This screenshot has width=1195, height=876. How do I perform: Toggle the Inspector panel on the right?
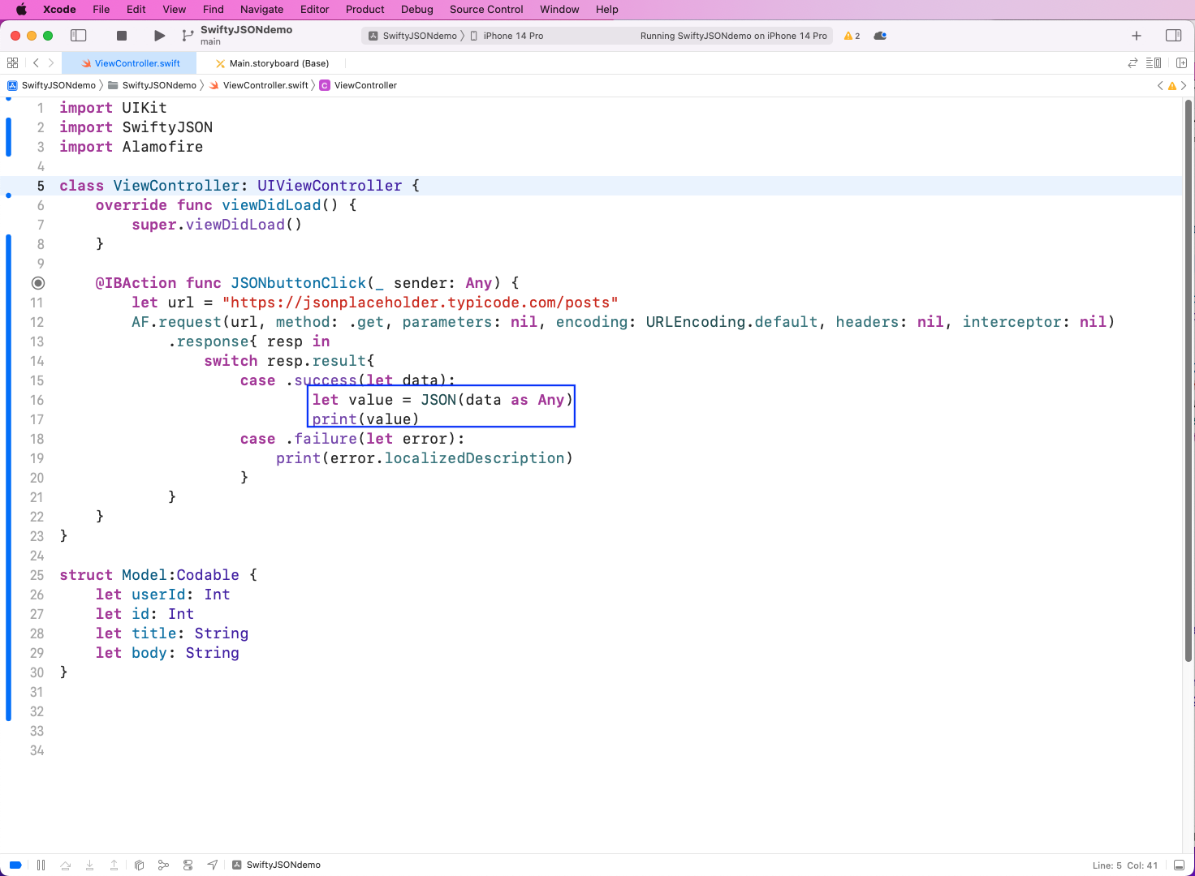pyautogui.click(x=1173, y=36)
